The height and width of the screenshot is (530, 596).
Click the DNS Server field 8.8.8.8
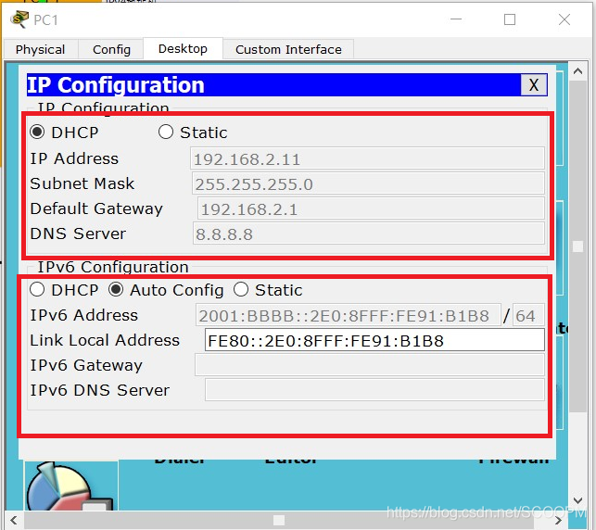[x=368, y=233]
